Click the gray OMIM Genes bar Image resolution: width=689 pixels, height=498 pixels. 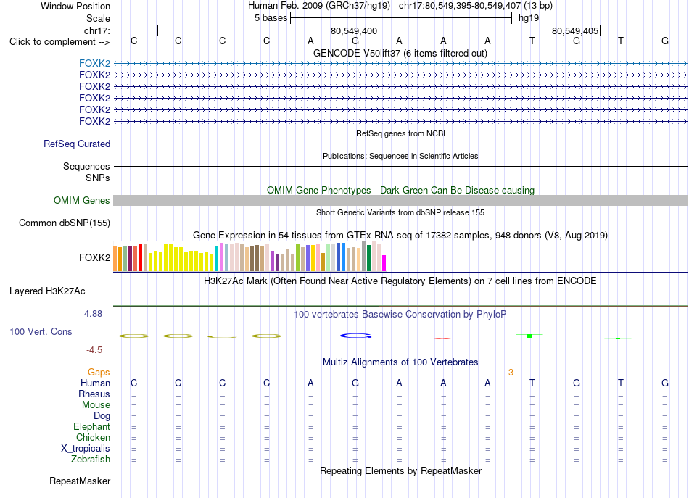tap(400, 200)
